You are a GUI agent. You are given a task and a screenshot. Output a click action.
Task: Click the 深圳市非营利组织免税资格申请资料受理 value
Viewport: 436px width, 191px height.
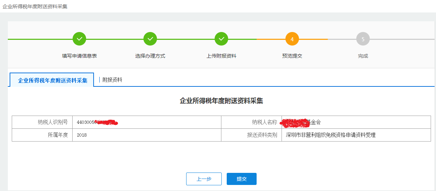(x=331, y=135)
